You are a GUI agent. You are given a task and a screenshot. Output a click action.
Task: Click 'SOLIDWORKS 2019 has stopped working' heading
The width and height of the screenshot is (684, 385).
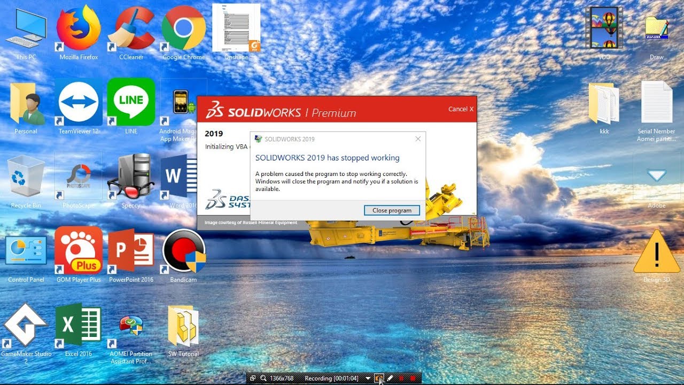327,158
